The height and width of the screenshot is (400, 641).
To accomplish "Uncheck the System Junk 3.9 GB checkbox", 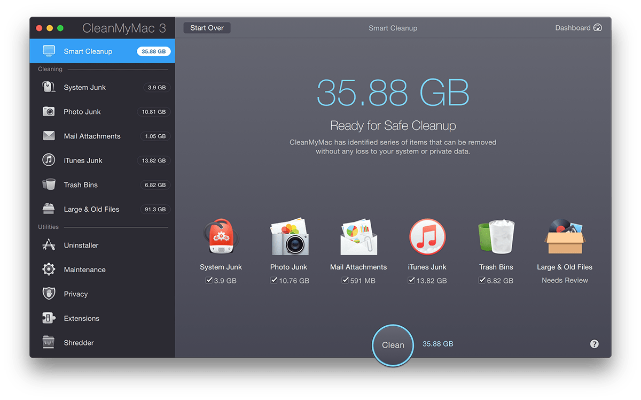I will tap(209, 280).
